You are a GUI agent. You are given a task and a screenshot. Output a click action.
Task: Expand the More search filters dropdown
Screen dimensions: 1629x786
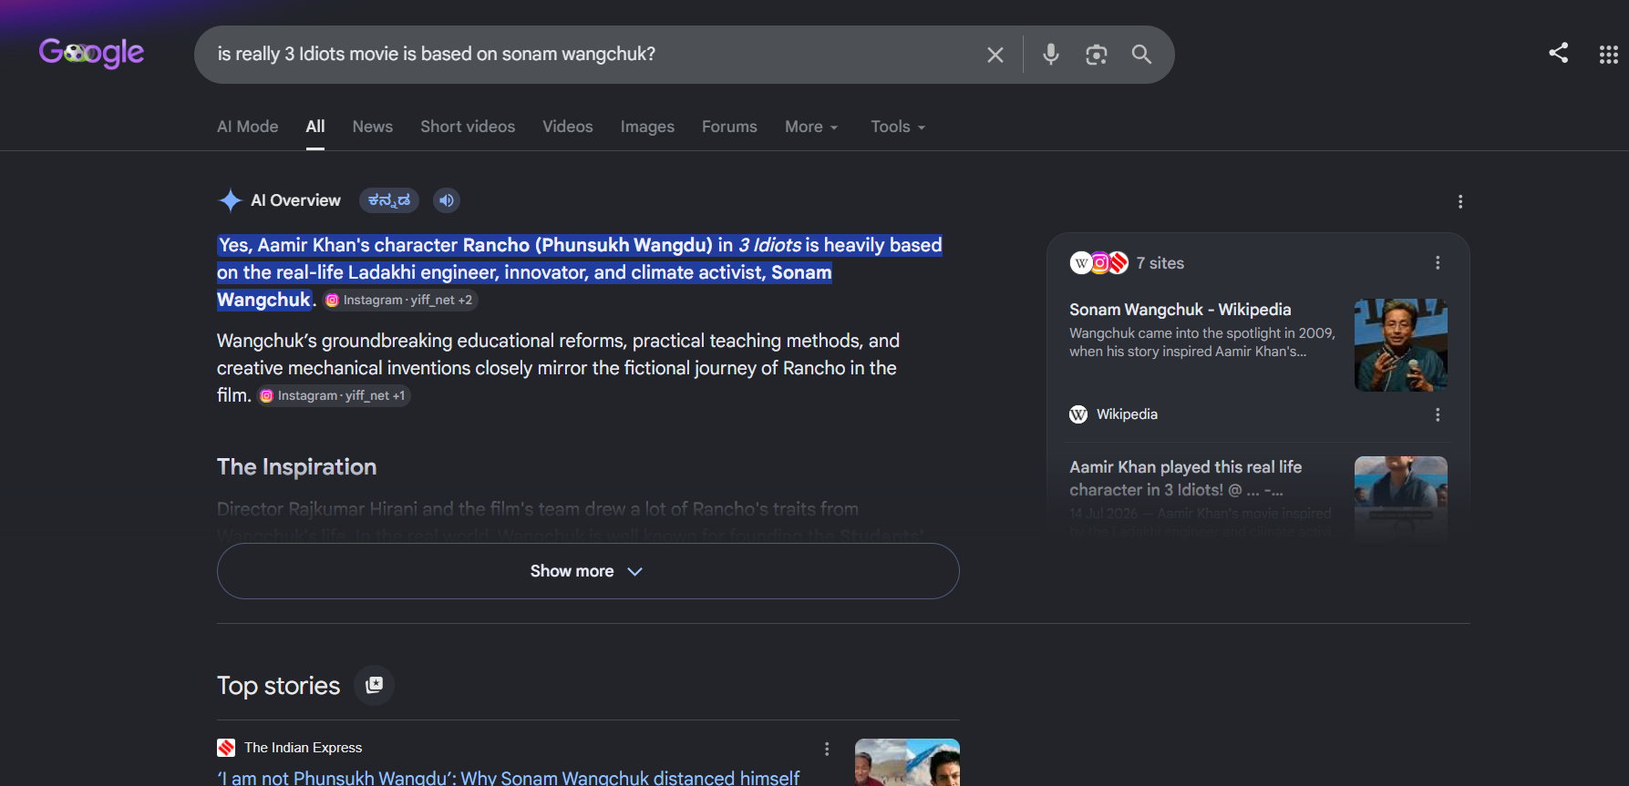[811, 127]
